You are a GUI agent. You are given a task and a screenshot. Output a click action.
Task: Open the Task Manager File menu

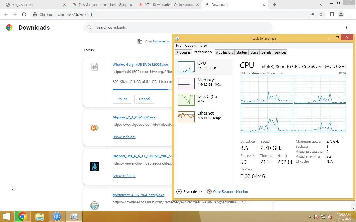coord(179,46)
